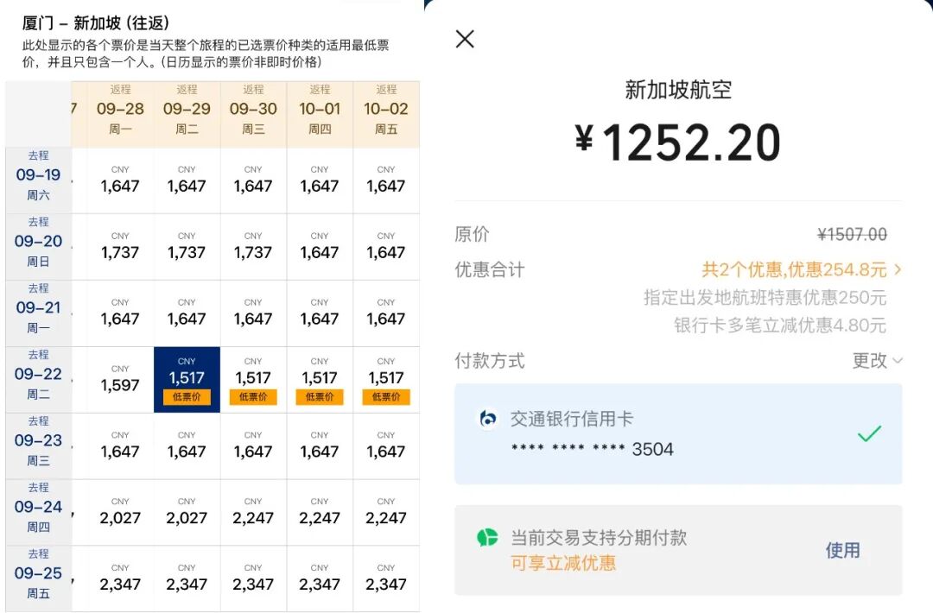
Task: Click 使用 to enable installment payment
Action: coord(842,550)
